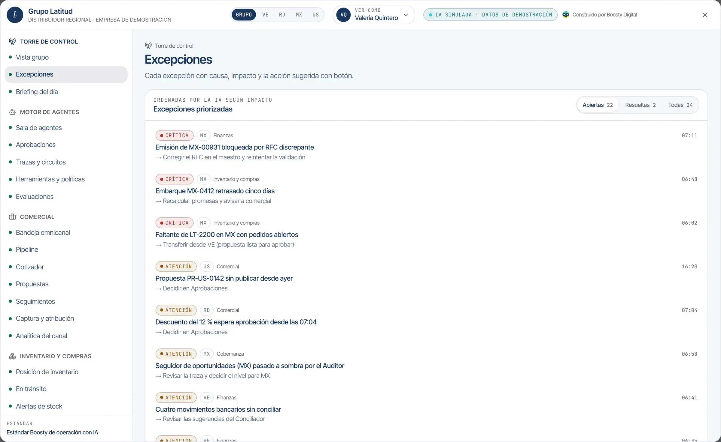Open Evaluaciones page
This screenshot has width=721, height=442.
point(66,197)
